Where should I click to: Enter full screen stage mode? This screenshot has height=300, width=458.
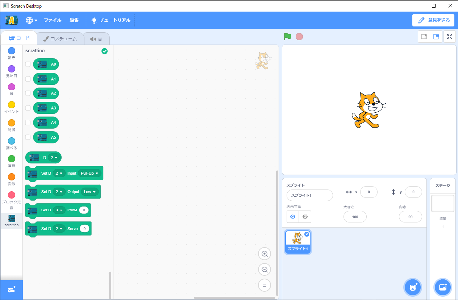[x=450, y=37]
